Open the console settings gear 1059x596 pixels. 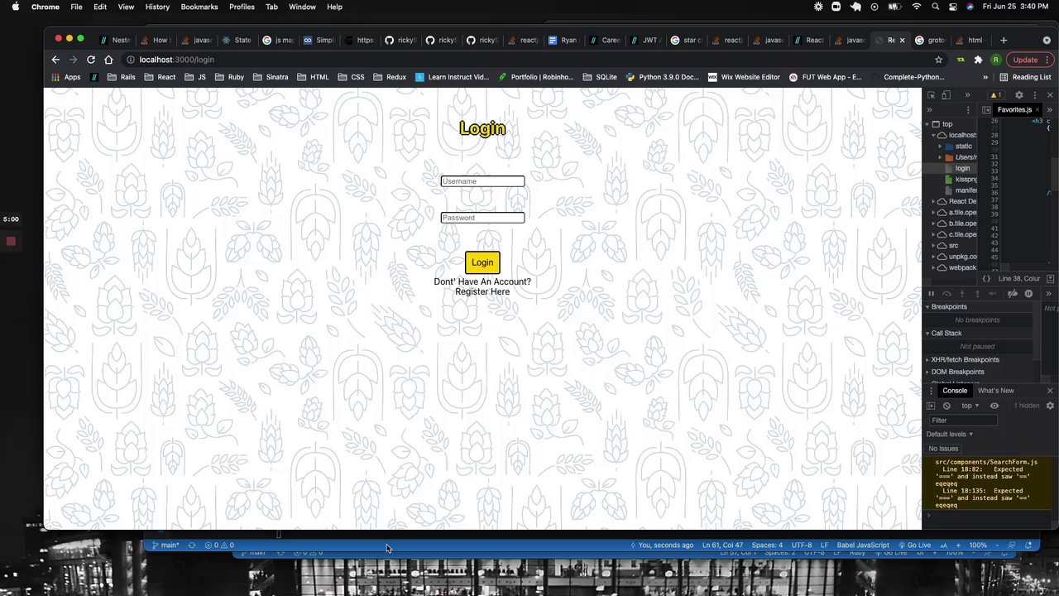(x=1050, y=406)
